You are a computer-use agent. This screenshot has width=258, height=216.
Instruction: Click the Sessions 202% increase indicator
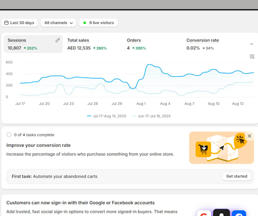click(x=30, y=48)
